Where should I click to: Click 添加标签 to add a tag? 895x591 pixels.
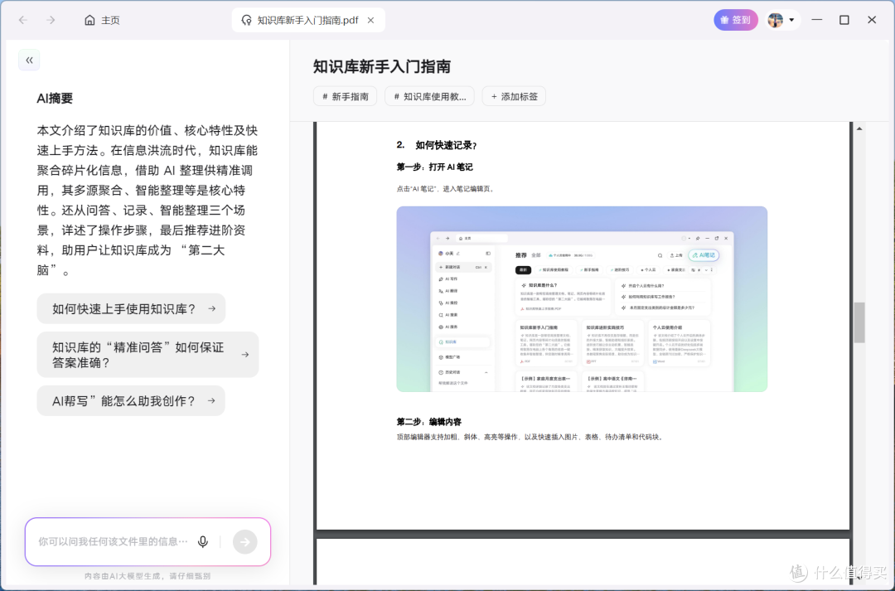click(x=515, y=96)
